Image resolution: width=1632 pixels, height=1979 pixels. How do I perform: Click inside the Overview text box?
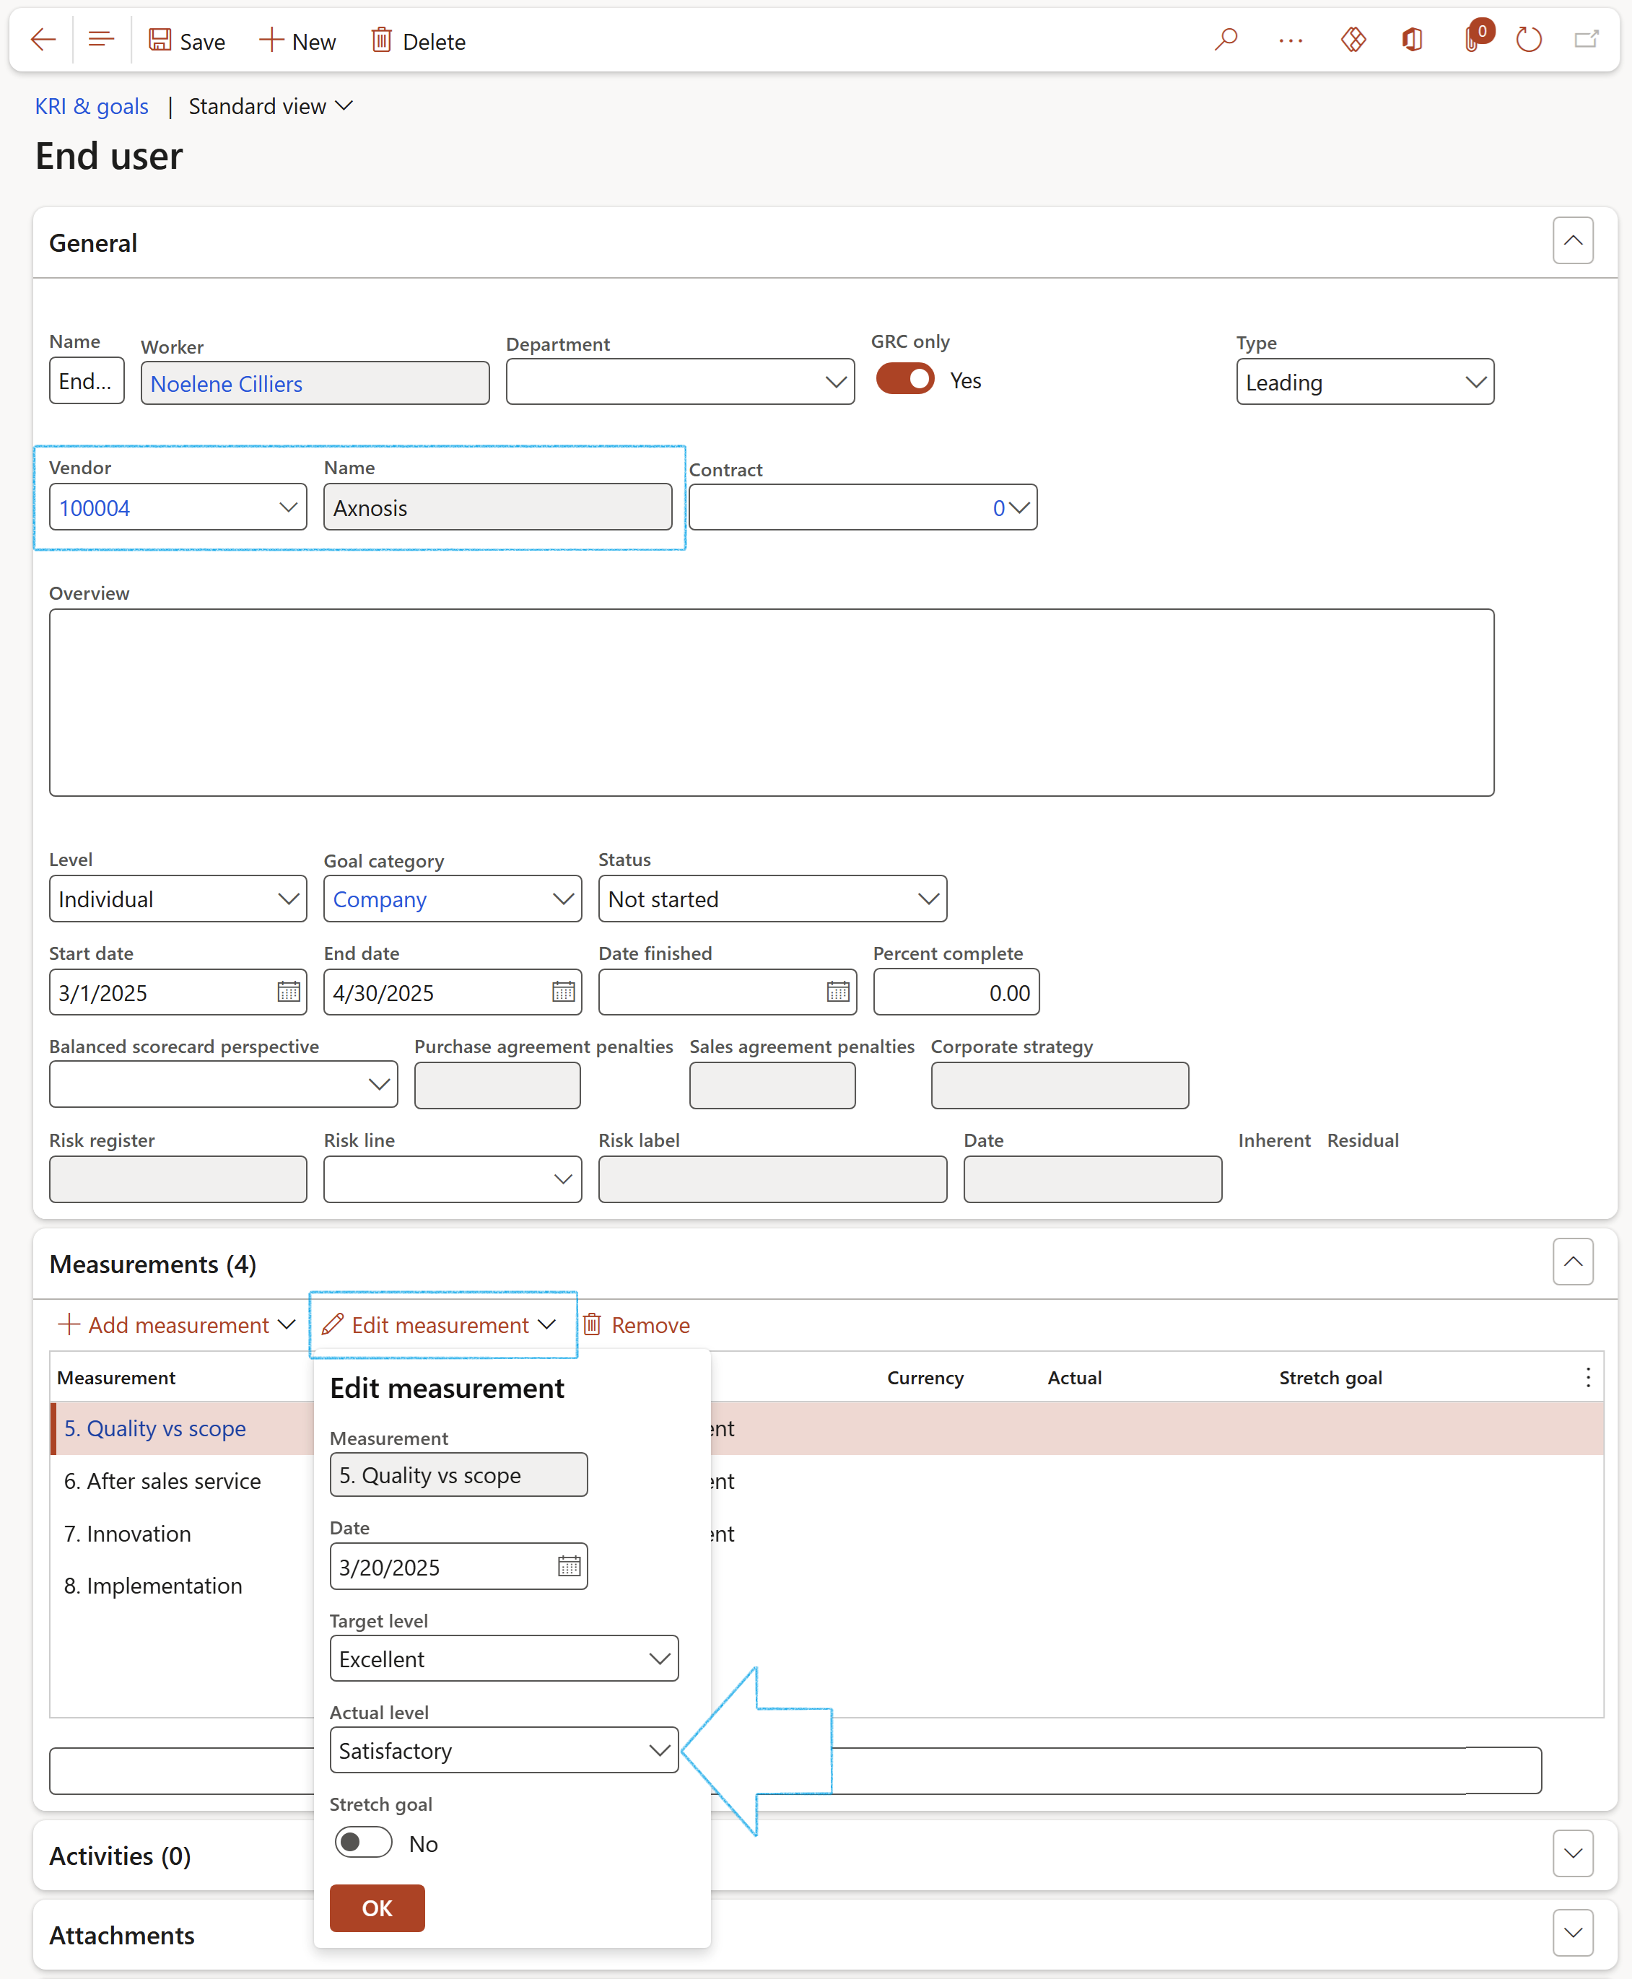(771, 703)
